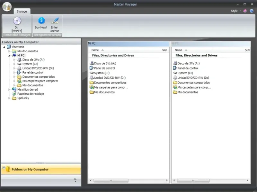Click floppy icon of Disco de 3½ in tree
Image resolution: width=257 pixels, height=192 pixels.
coord(19,60)
